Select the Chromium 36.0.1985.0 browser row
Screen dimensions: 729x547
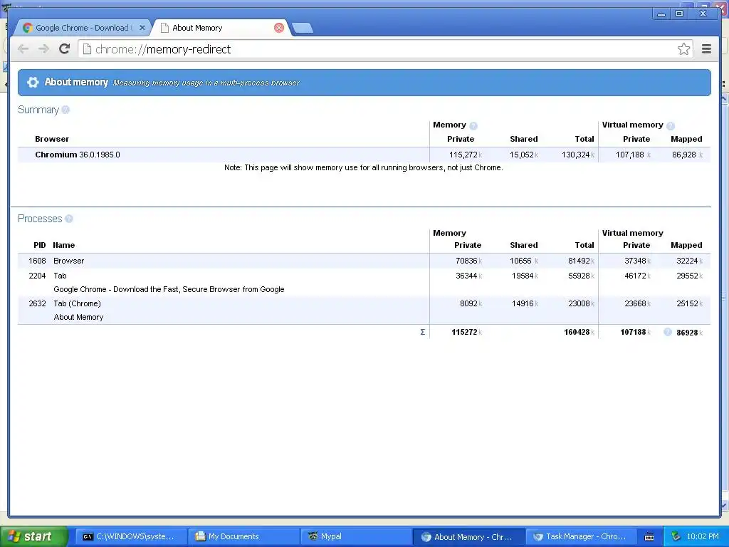point(364,155)
